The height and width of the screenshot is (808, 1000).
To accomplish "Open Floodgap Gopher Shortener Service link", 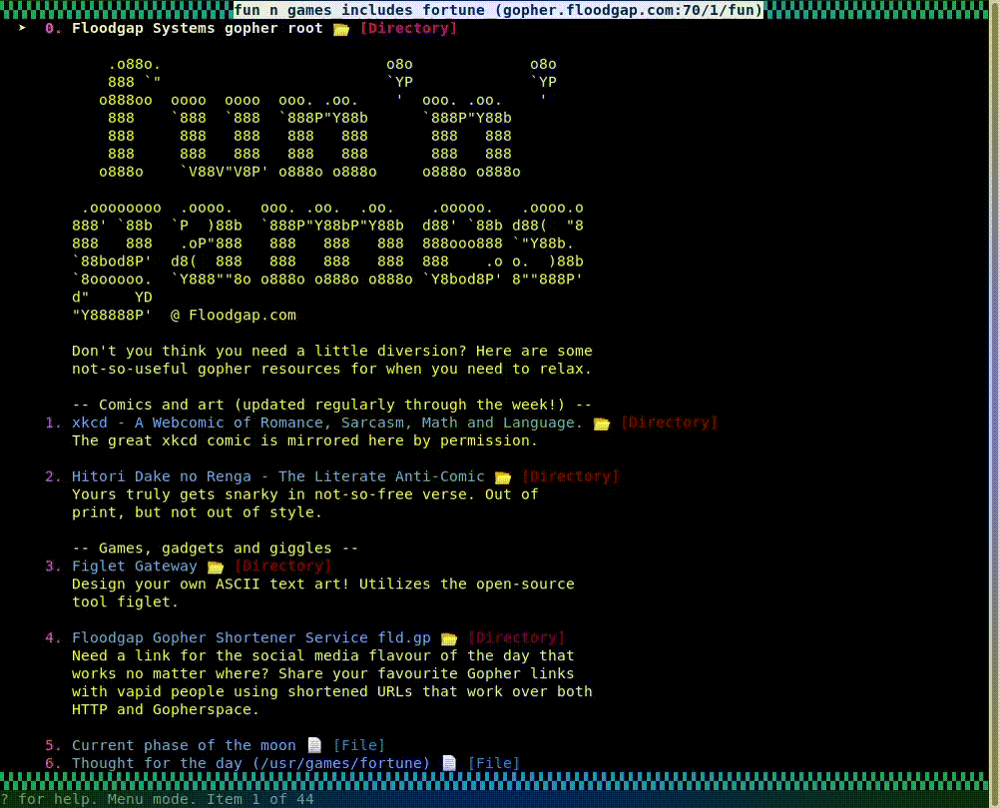I will pyautogui.click(x=250, y=637).
